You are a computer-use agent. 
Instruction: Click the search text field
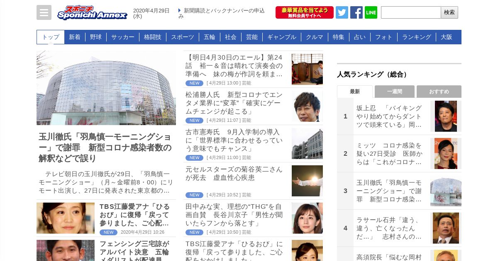(411, 12)
